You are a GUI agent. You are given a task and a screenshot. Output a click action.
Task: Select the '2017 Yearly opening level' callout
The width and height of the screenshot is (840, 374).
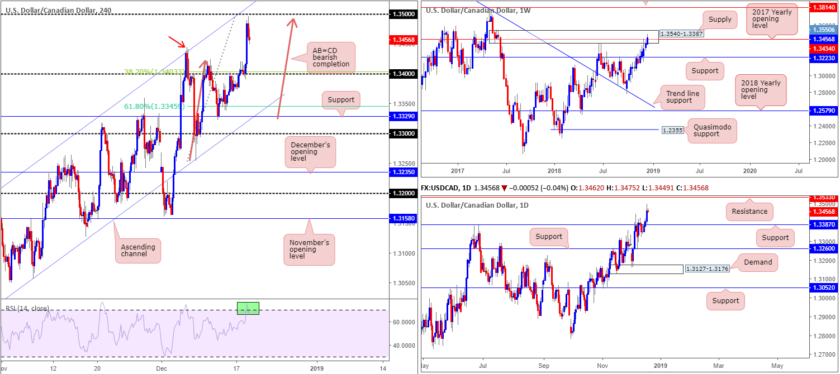pos(773,18)
